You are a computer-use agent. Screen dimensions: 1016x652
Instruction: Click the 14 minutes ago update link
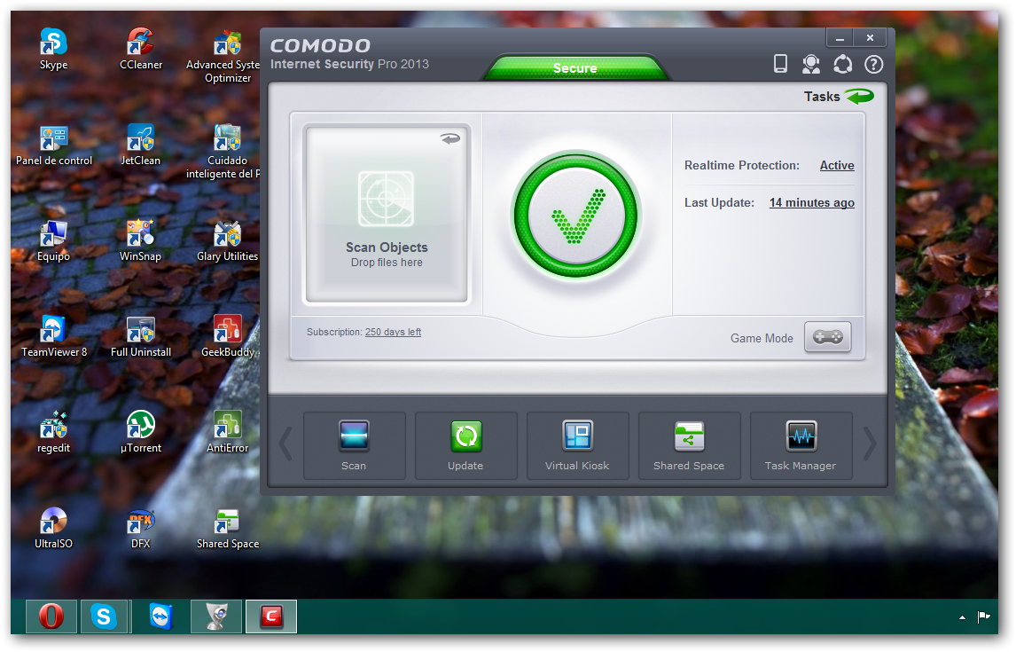click(x=811, y=202)
